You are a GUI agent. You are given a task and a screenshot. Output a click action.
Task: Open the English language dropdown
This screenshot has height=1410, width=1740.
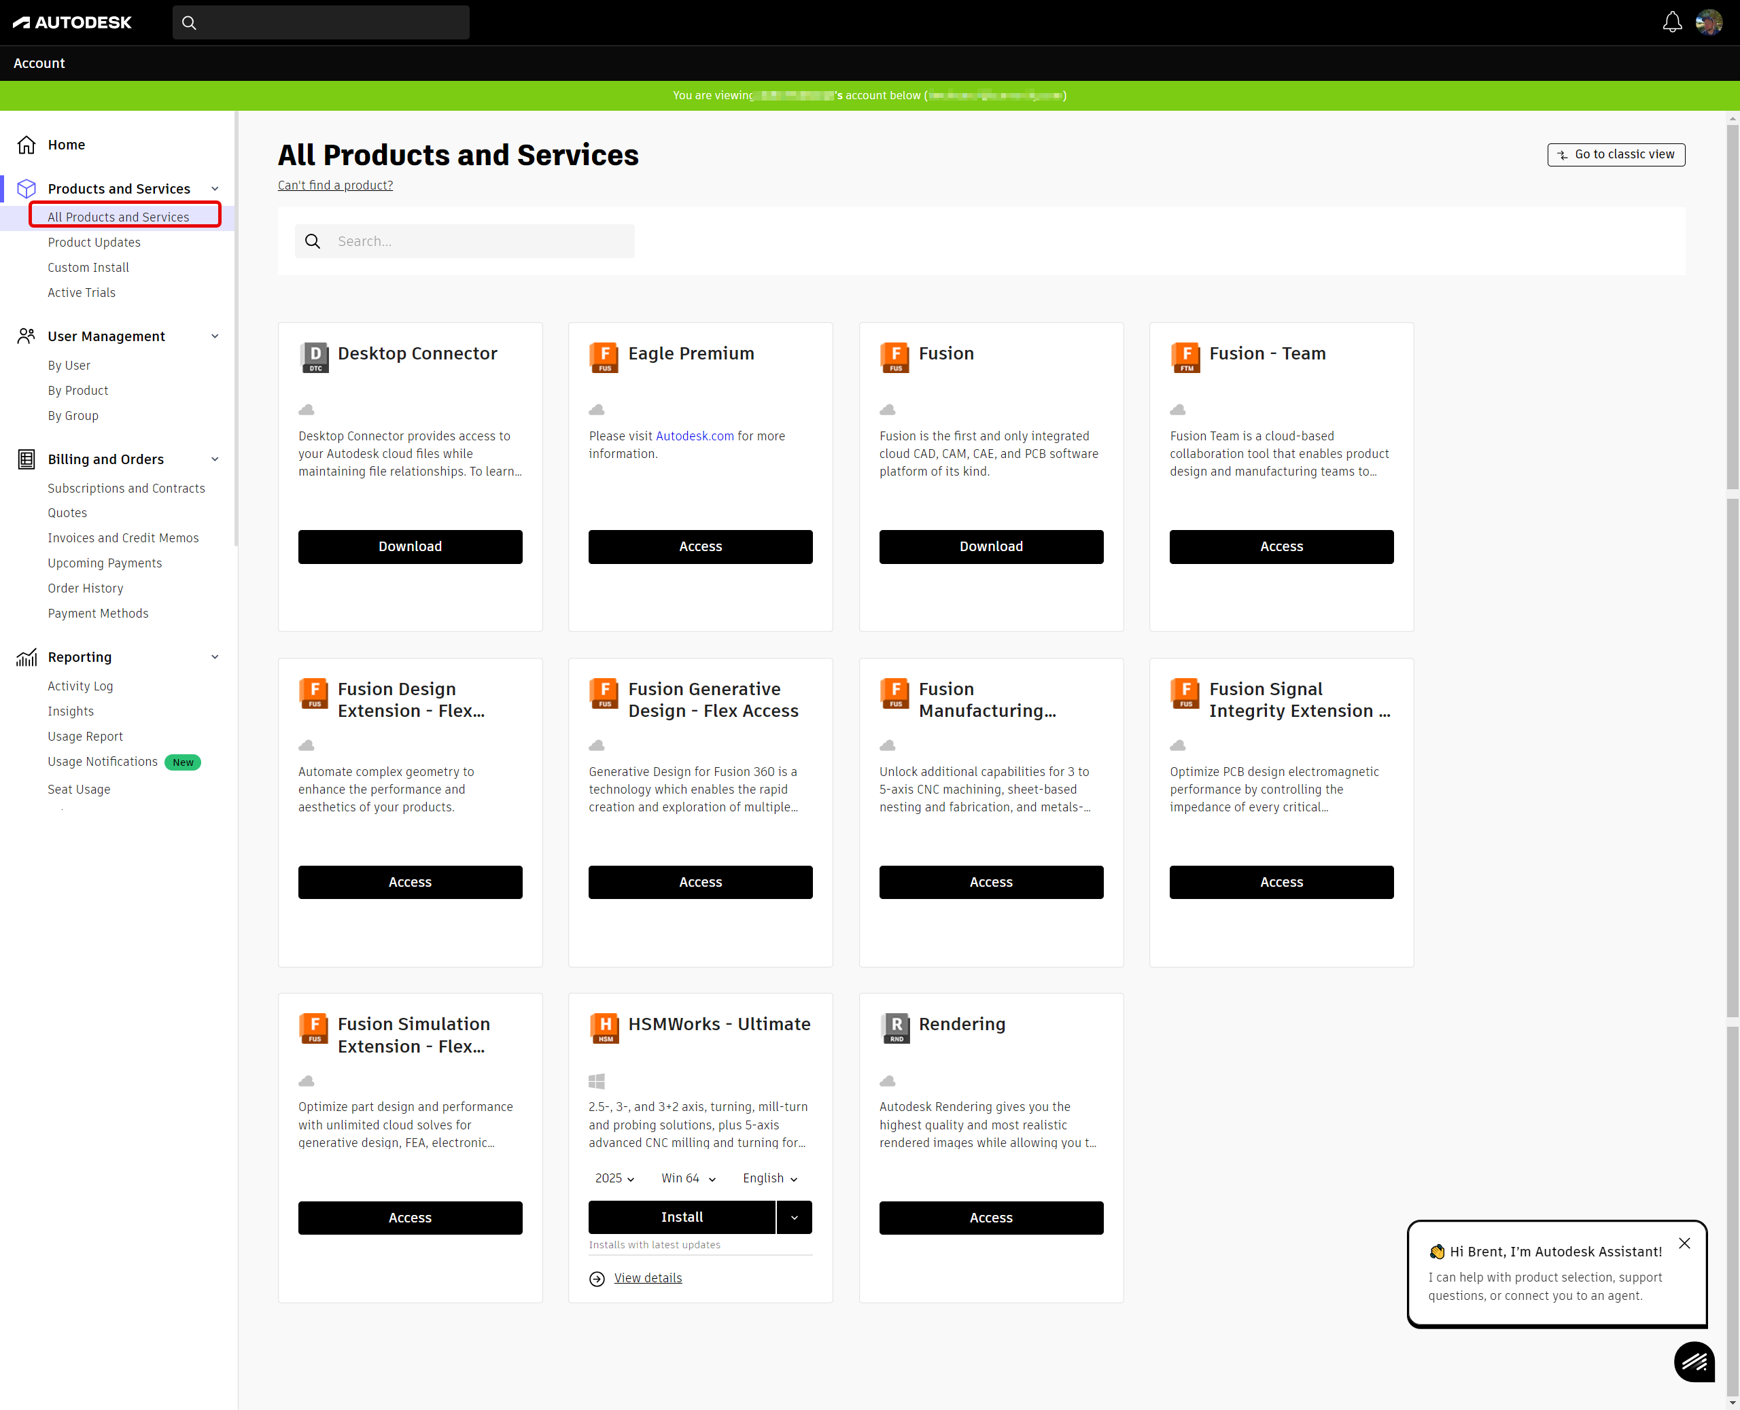pos(769,1178)
